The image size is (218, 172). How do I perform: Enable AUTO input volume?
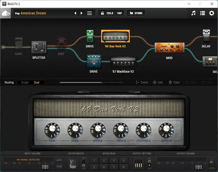pos(59,160)
